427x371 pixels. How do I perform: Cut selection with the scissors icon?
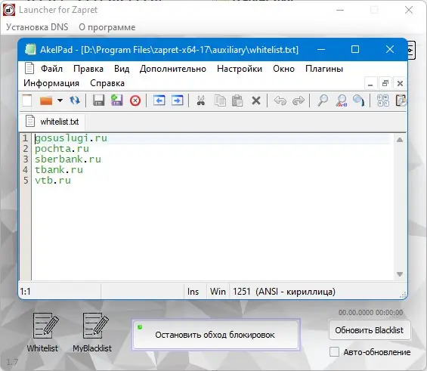(x=201, y=100)
